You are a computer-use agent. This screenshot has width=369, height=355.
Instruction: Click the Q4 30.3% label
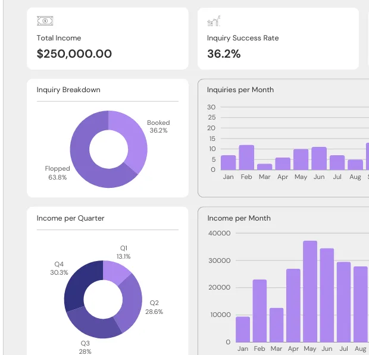coord(59,268)
